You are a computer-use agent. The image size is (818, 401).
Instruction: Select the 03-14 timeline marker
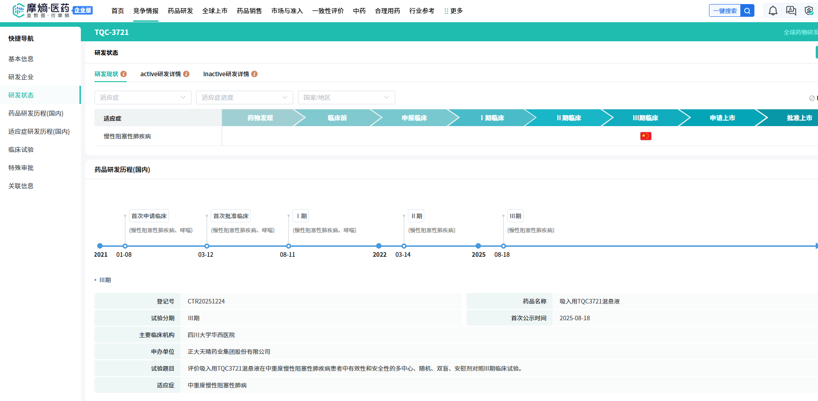click(404, 246)
